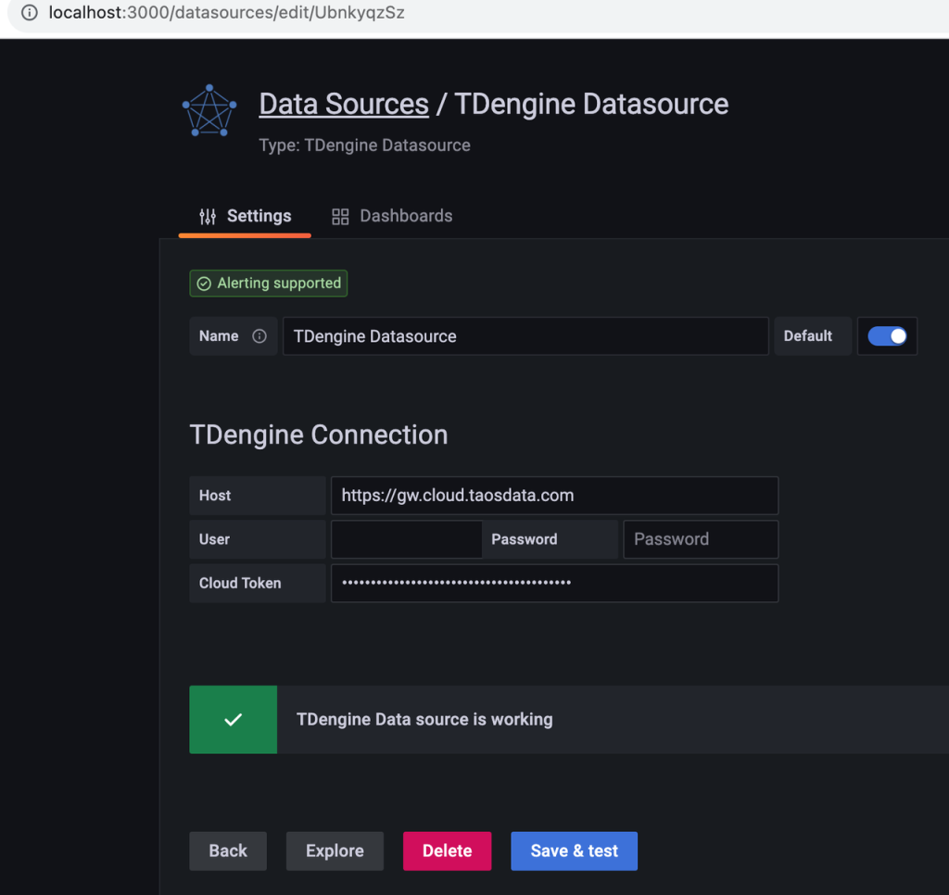Click the Back button
Viewport: 949px width, 895px height.
click(x=227, y=851)
